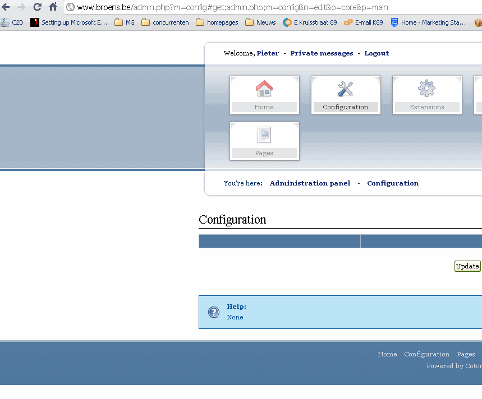
Task: Click the red house Home icon
Action: pyautogui.click(x=264, y=89)
